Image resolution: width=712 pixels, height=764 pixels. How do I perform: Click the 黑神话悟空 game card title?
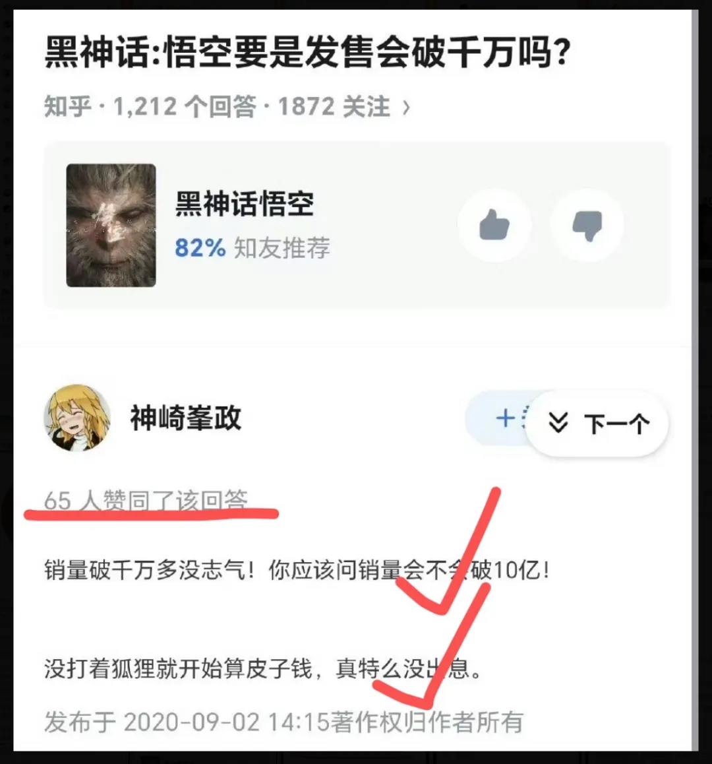click(x=245, y=204)
